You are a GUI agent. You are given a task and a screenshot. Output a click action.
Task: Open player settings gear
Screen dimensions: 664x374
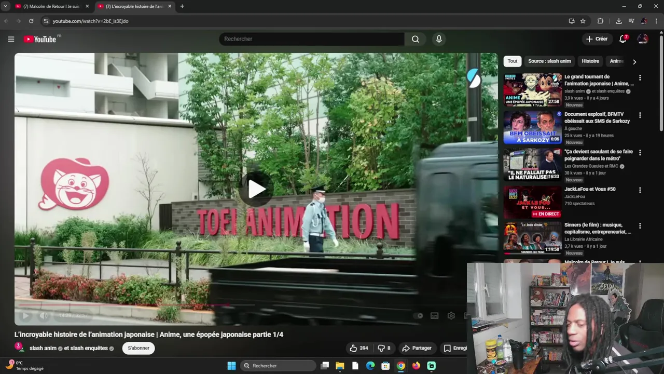pos(451,315)
